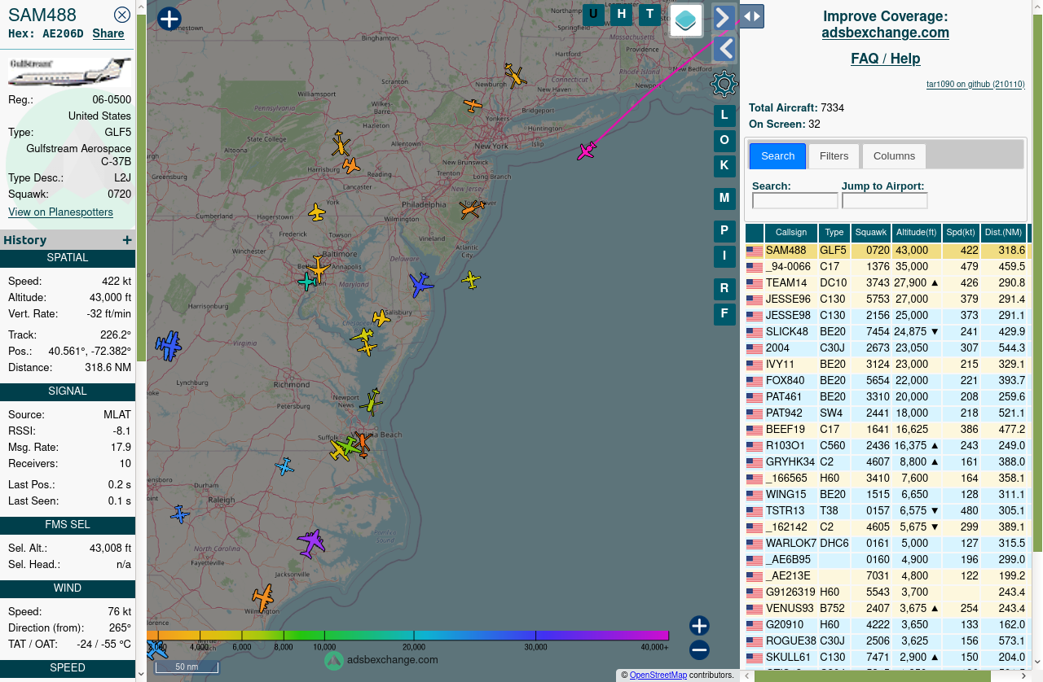Screen dimensions: 1043x682
Task: Click the down arrow of info panel scrollbar
Action: (x=141, y=674)
